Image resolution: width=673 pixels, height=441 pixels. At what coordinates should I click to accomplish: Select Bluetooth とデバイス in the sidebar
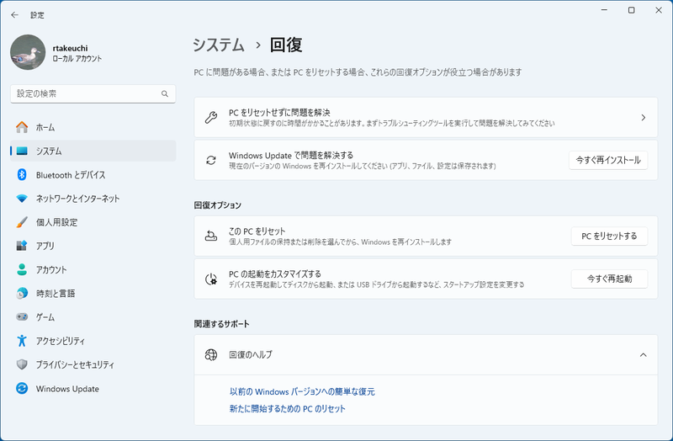93,175
